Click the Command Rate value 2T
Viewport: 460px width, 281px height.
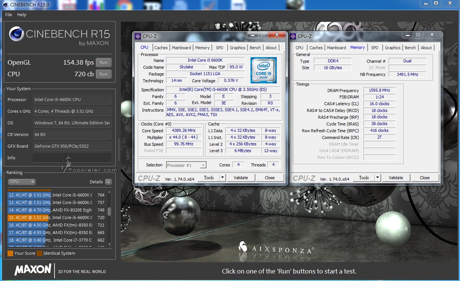[380, 137]
